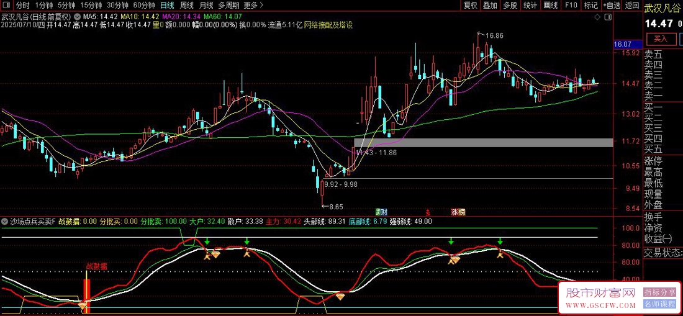Image resolution: width=683 pixels, height=316 pixels.
Task: Click the 散户: 33.38 indicator value
Action: [245, 221]
